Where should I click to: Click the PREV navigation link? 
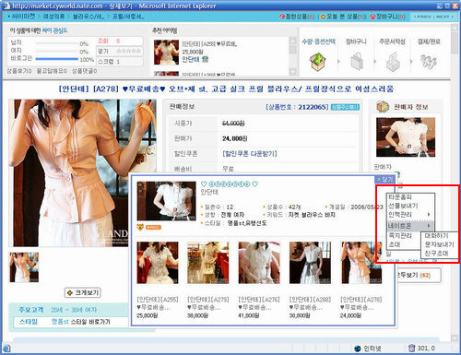[x=422, y=17]
